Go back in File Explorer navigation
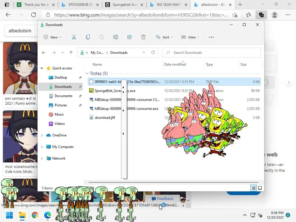296x222 pixels. pyautogui.click(x=44, y=53)
